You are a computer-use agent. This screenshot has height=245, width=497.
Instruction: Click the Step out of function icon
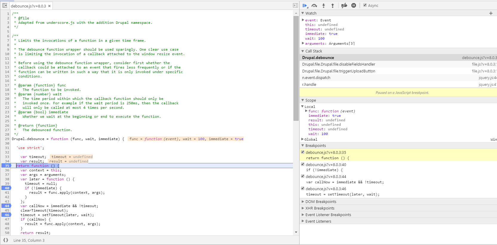pyautogui.click(x=333, y=6)
